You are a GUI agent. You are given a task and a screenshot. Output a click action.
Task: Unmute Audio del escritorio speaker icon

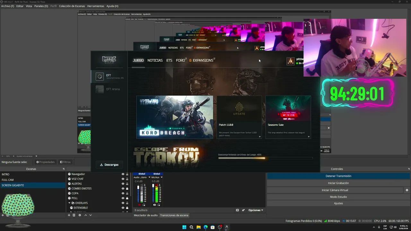(x=140, y=205)
